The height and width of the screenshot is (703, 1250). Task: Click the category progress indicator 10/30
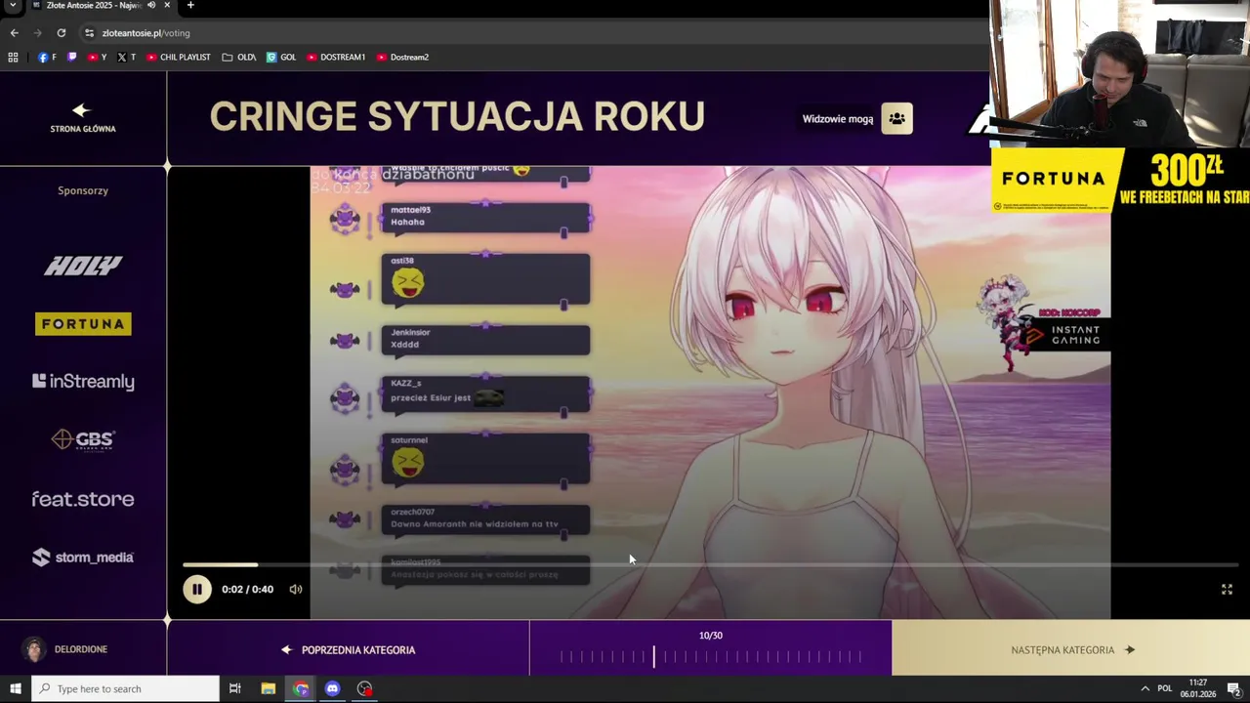(710, 636)
